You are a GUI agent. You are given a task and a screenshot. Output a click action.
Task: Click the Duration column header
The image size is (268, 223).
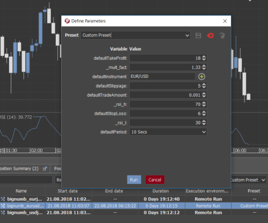(x=161, y=191)
